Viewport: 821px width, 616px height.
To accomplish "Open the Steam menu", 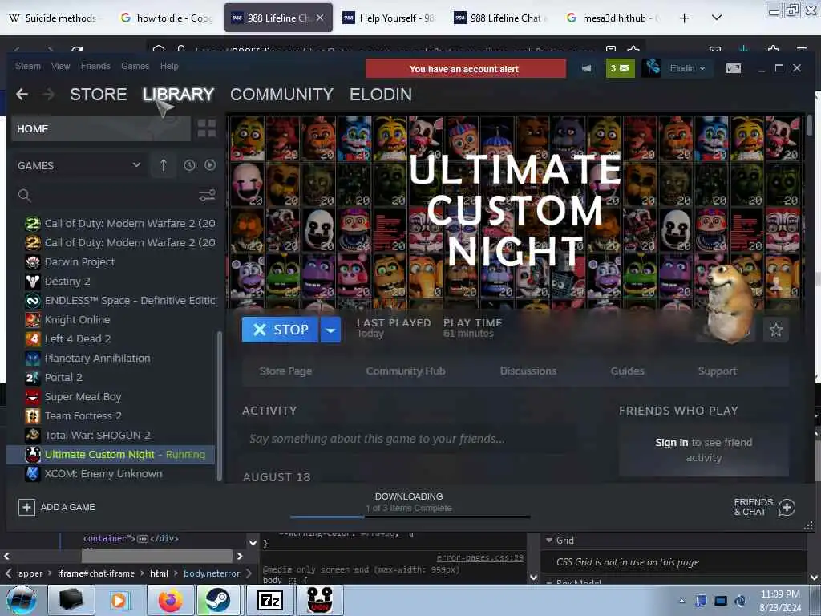I will (x=28, y=66).
